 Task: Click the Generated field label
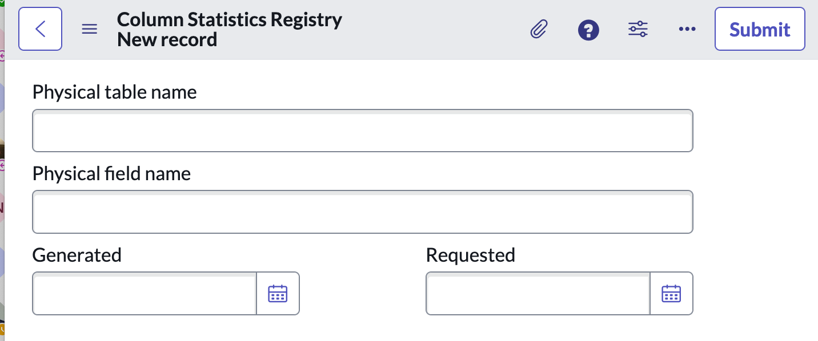[x=77, y=255]
